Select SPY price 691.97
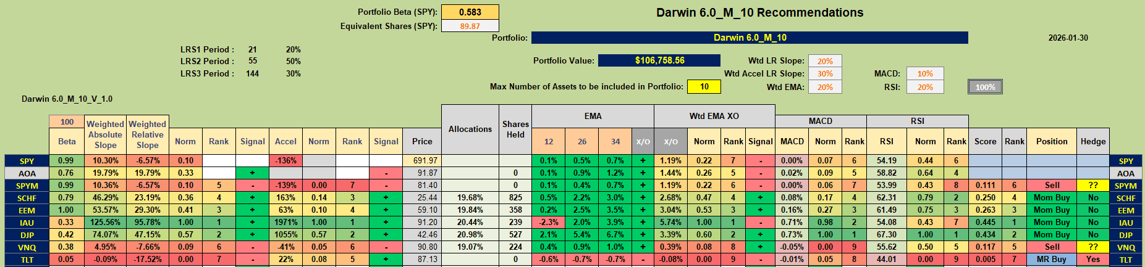The height and width of the screenshot is (267, 1145). pos(422,160)
